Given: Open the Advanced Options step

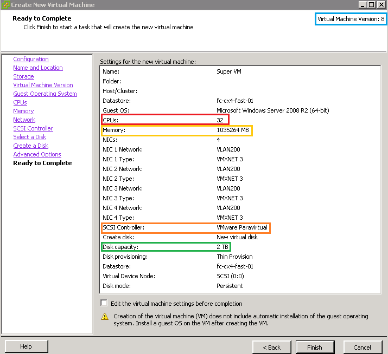Looking at the screenshot, I should (37, 154).
